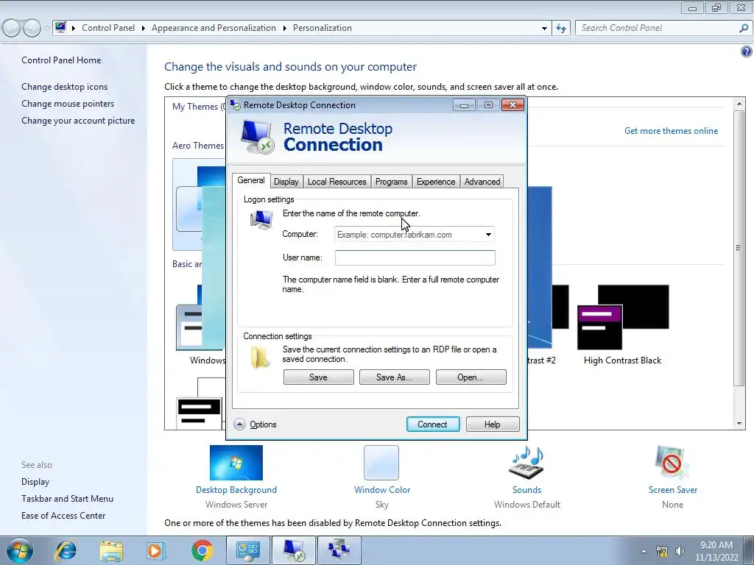
Task: Click the Control Panel address bar icon
Action: (60, 27)
